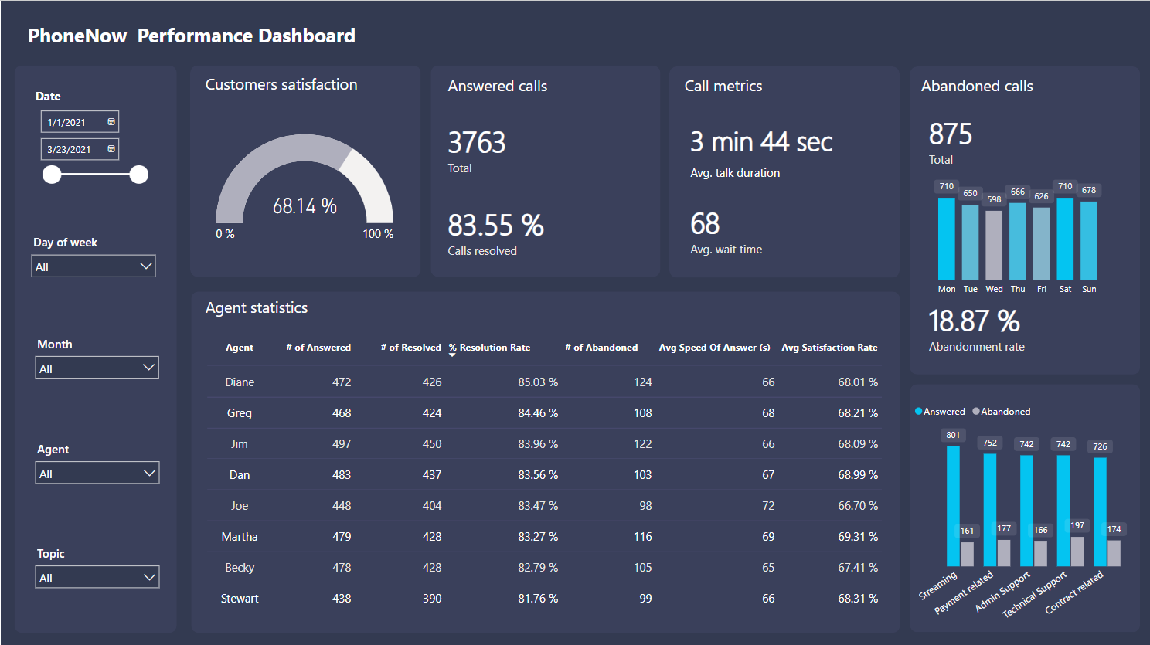Click Jim's 497 answered calls value

coord(342,444)
